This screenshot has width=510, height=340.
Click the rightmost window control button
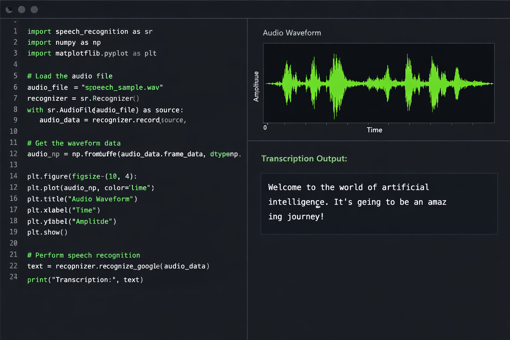34,10
